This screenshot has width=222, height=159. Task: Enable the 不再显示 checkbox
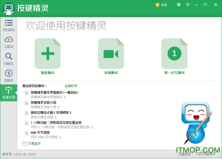[24, 144]
